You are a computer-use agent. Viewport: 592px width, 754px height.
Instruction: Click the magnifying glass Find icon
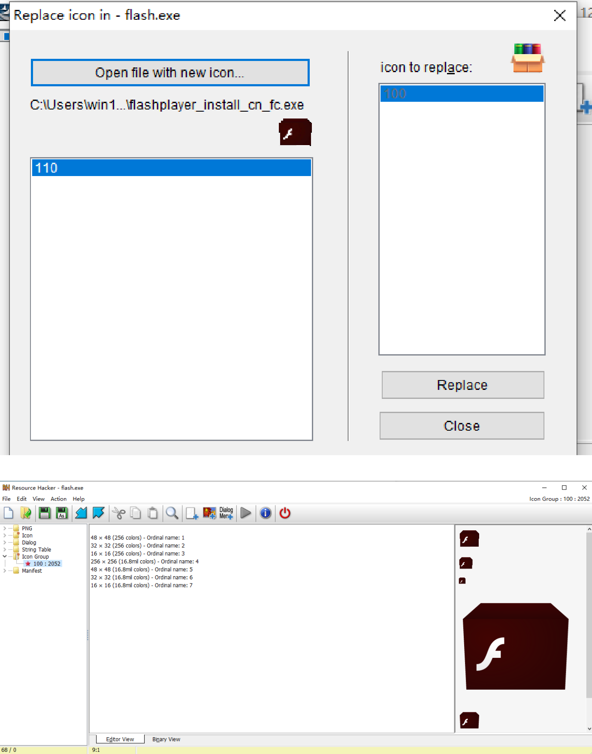172,513
